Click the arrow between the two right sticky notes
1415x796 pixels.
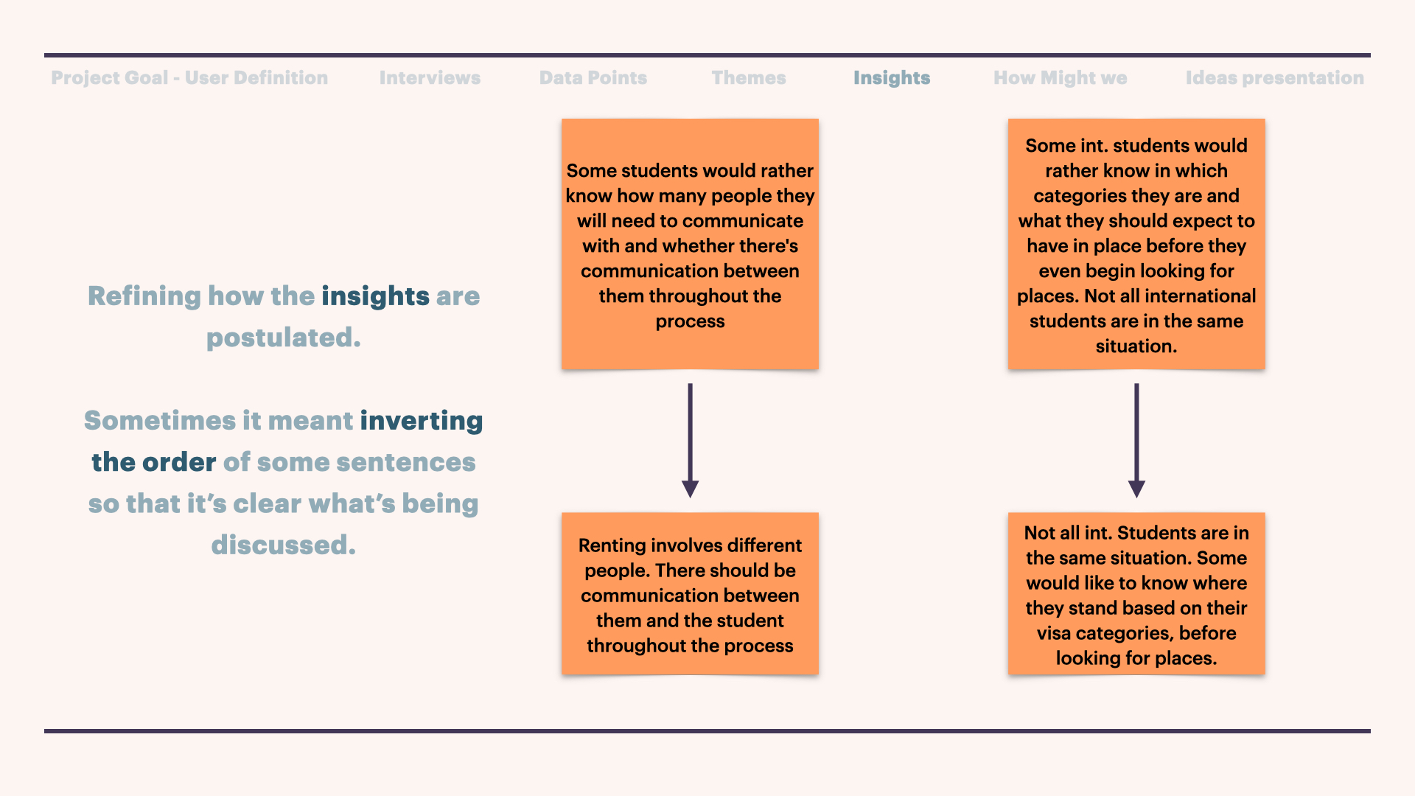(x=1136, y=440)
